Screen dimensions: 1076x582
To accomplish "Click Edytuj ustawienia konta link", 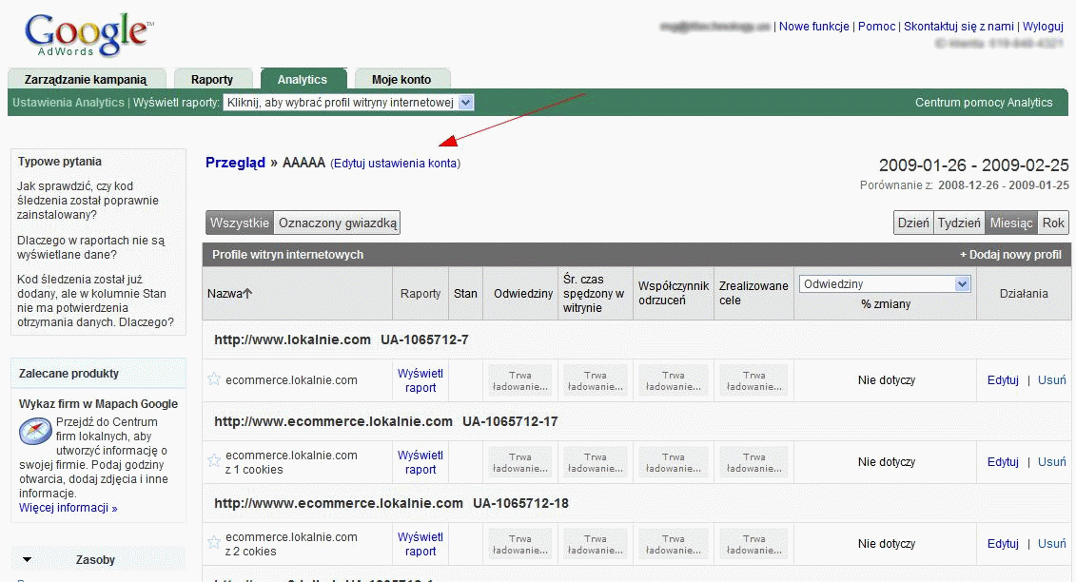I will click(395, 164).
